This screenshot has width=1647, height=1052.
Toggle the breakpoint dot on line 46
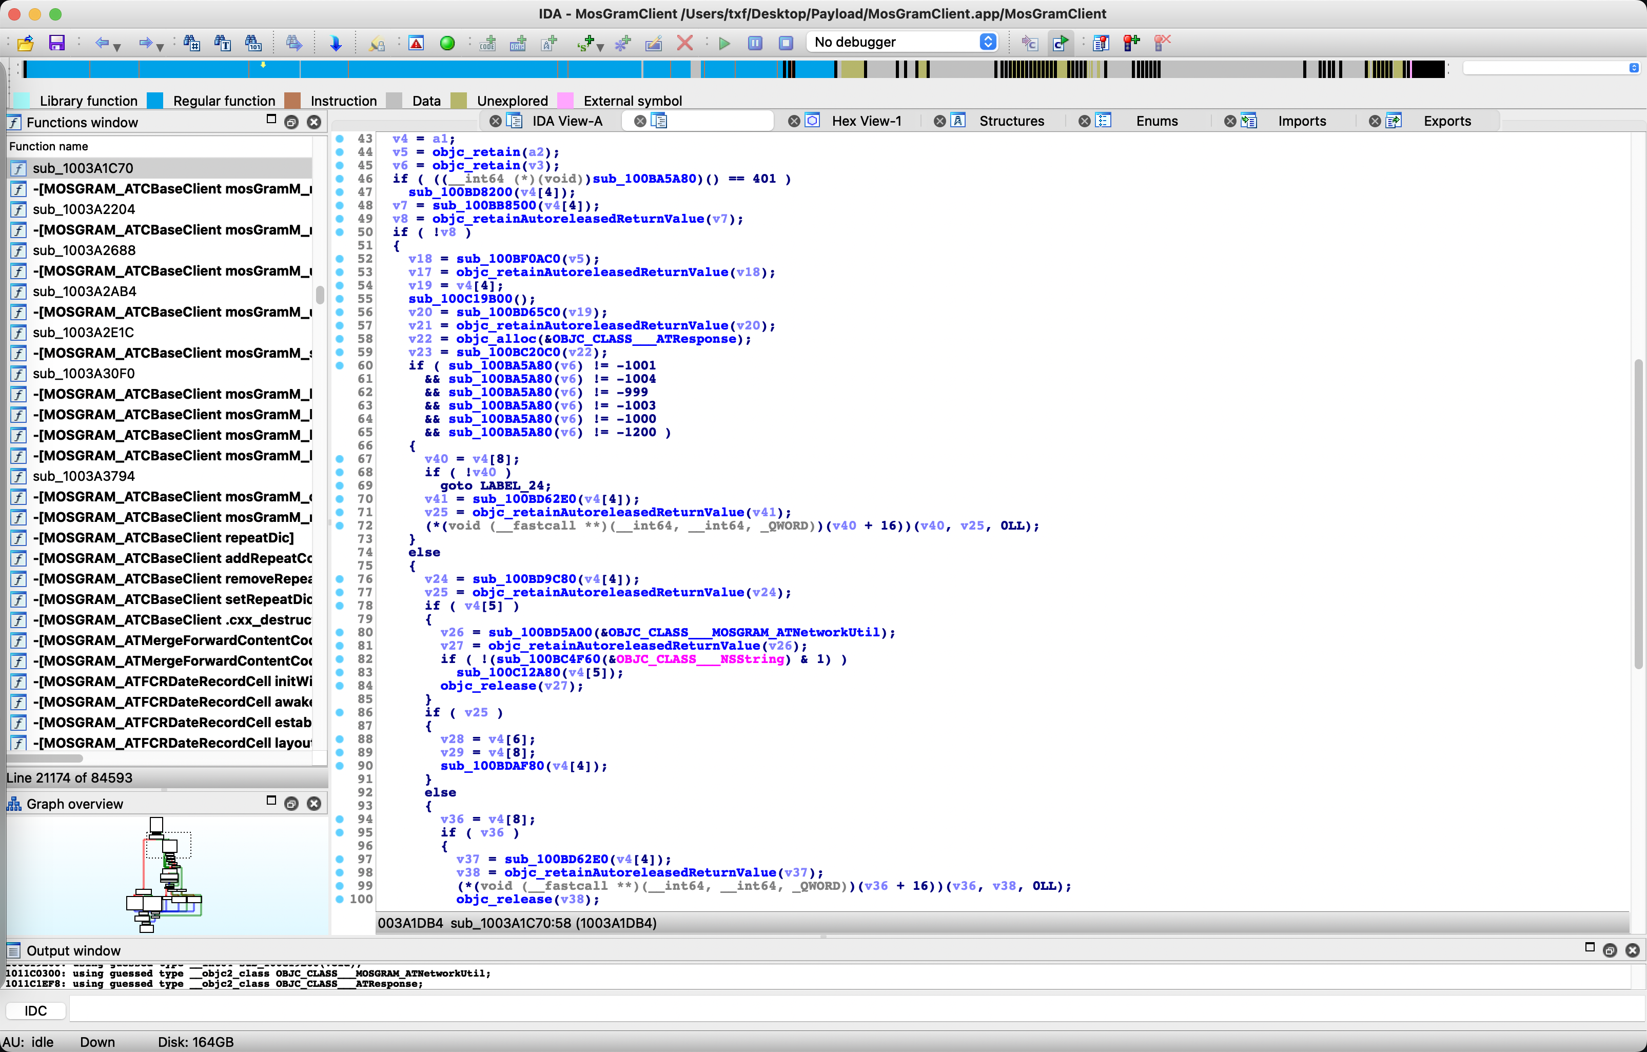pos(340,179)
